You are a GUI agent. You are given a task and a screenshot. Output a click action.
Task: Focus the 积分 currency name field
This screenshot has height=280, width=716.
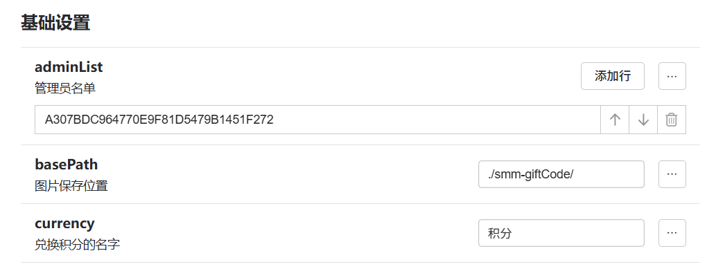coord(561,233)
